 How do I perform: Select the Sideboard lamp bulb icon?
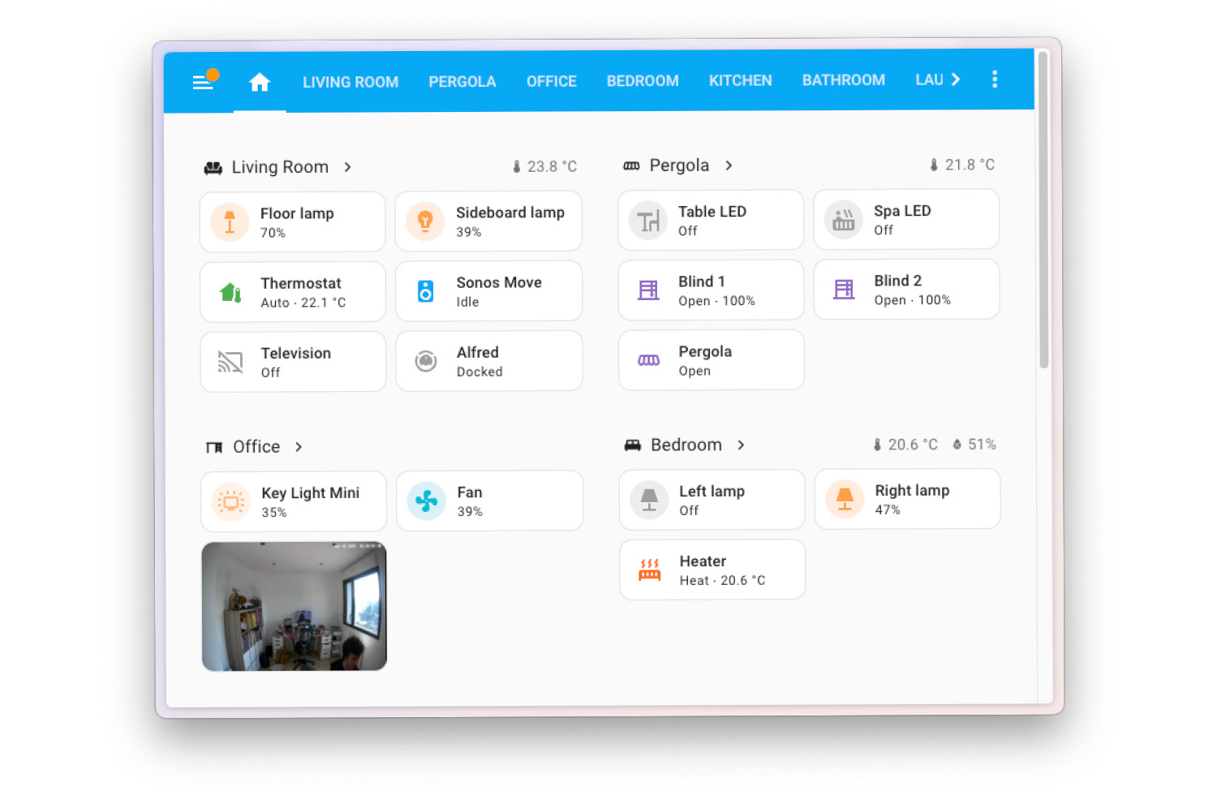(x=425, y=221)
